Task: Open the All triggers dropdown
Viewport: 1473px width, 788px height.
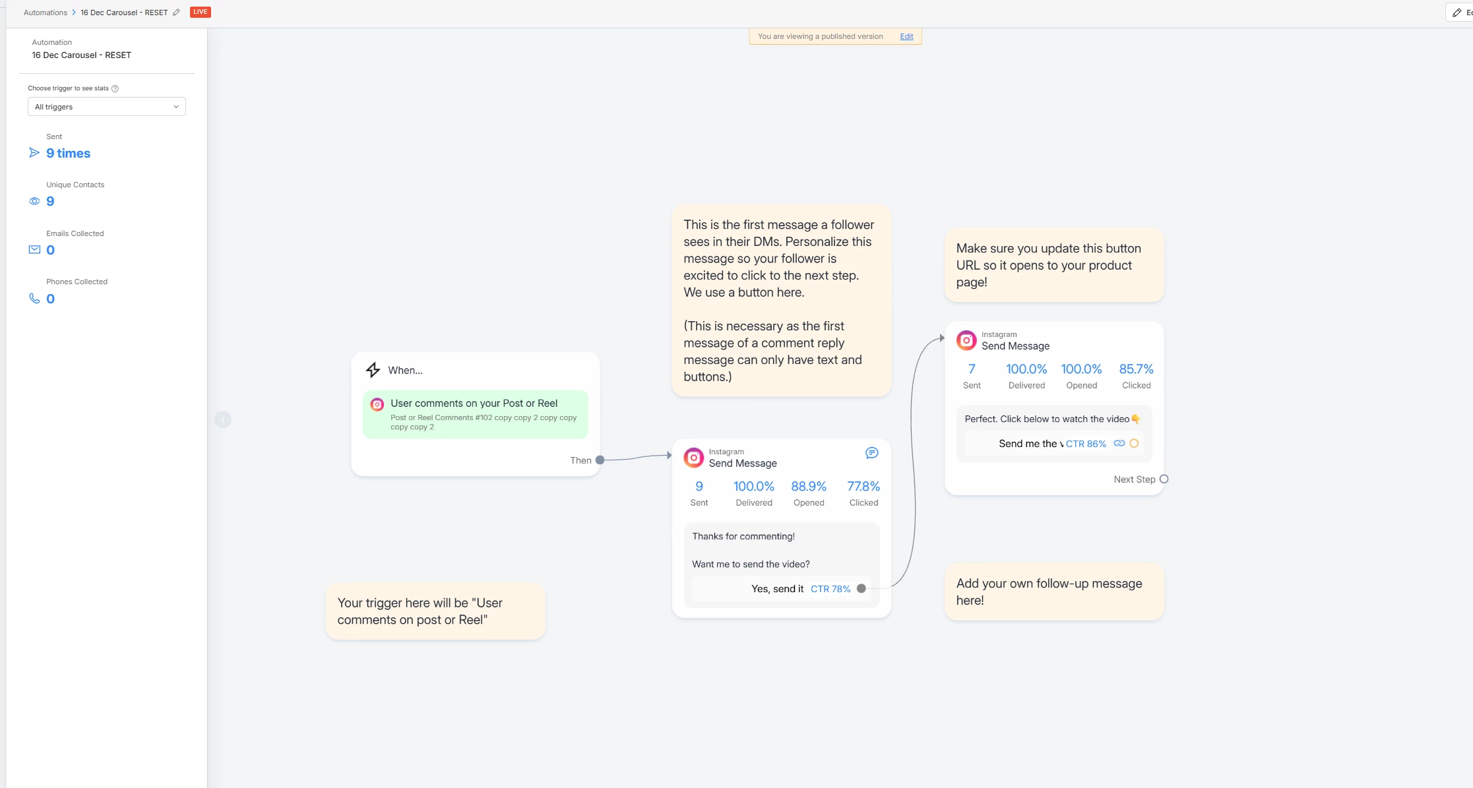Action: (106, 107)
